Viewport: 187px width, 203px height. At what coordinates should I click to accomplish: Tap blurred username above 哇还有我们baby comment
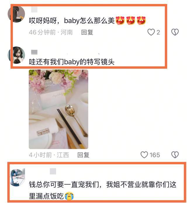34,52
